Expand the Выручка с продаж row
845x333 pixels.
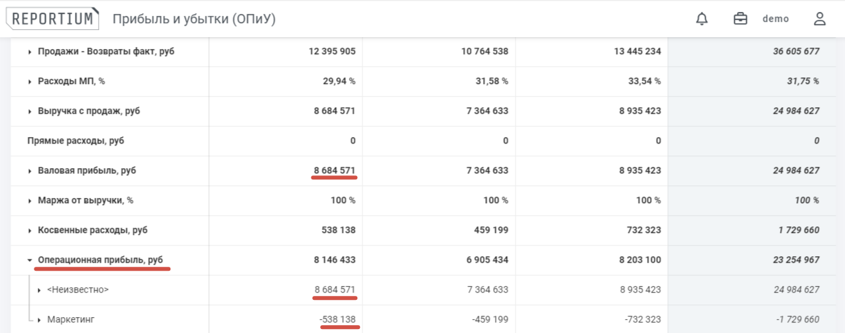tap(30, 111)
